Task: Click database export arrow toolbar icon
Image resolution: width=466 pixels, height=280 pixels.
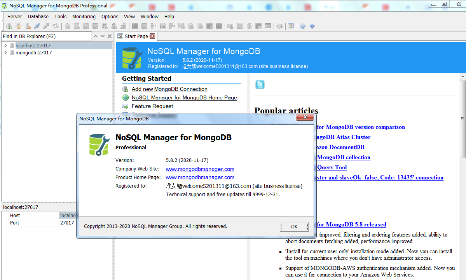Action: [191, 26]
